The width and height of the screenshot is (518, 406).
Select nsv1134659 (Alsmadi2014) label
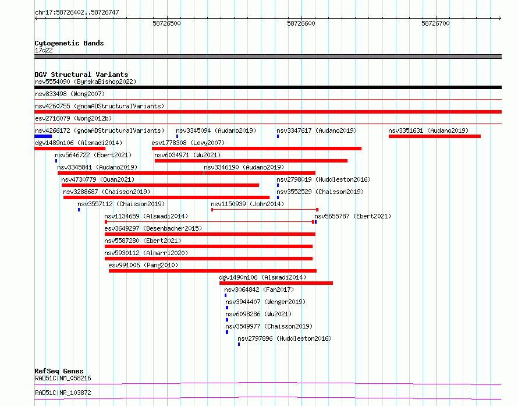pos(146,216)
